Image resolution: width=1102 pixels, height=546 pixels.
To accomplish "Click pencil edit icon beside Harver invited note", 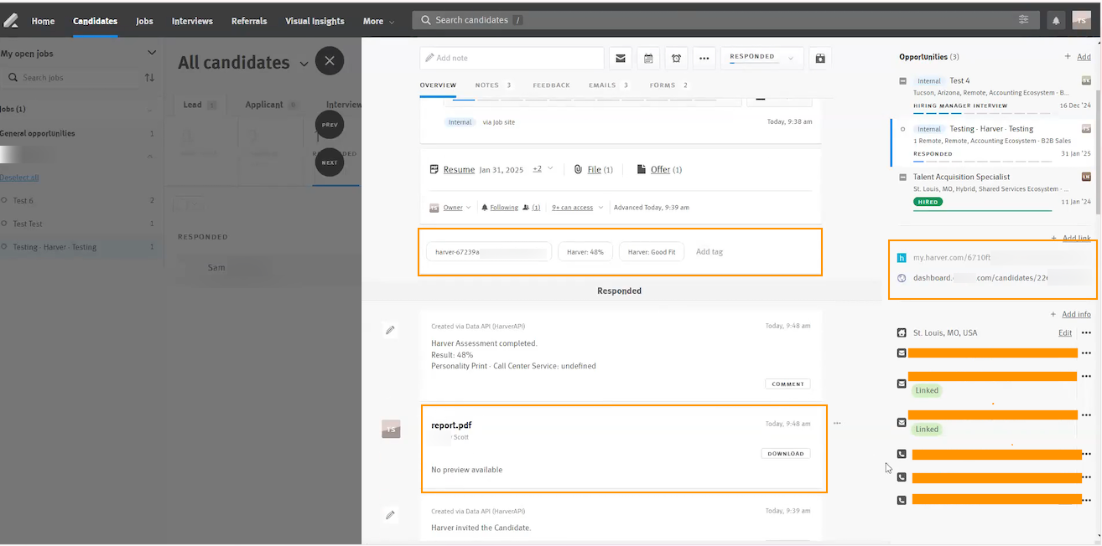I will click(x=390, y=515).
